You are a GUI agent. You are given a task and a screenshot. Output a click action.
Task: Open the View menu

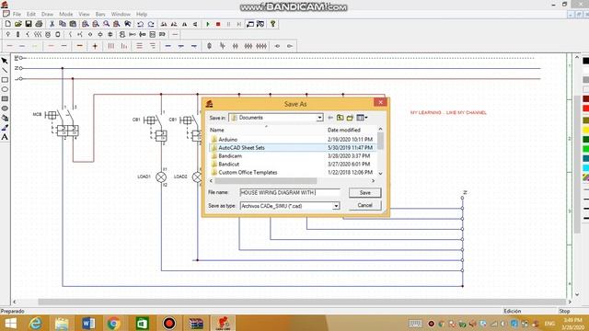(x=84, y=15)
